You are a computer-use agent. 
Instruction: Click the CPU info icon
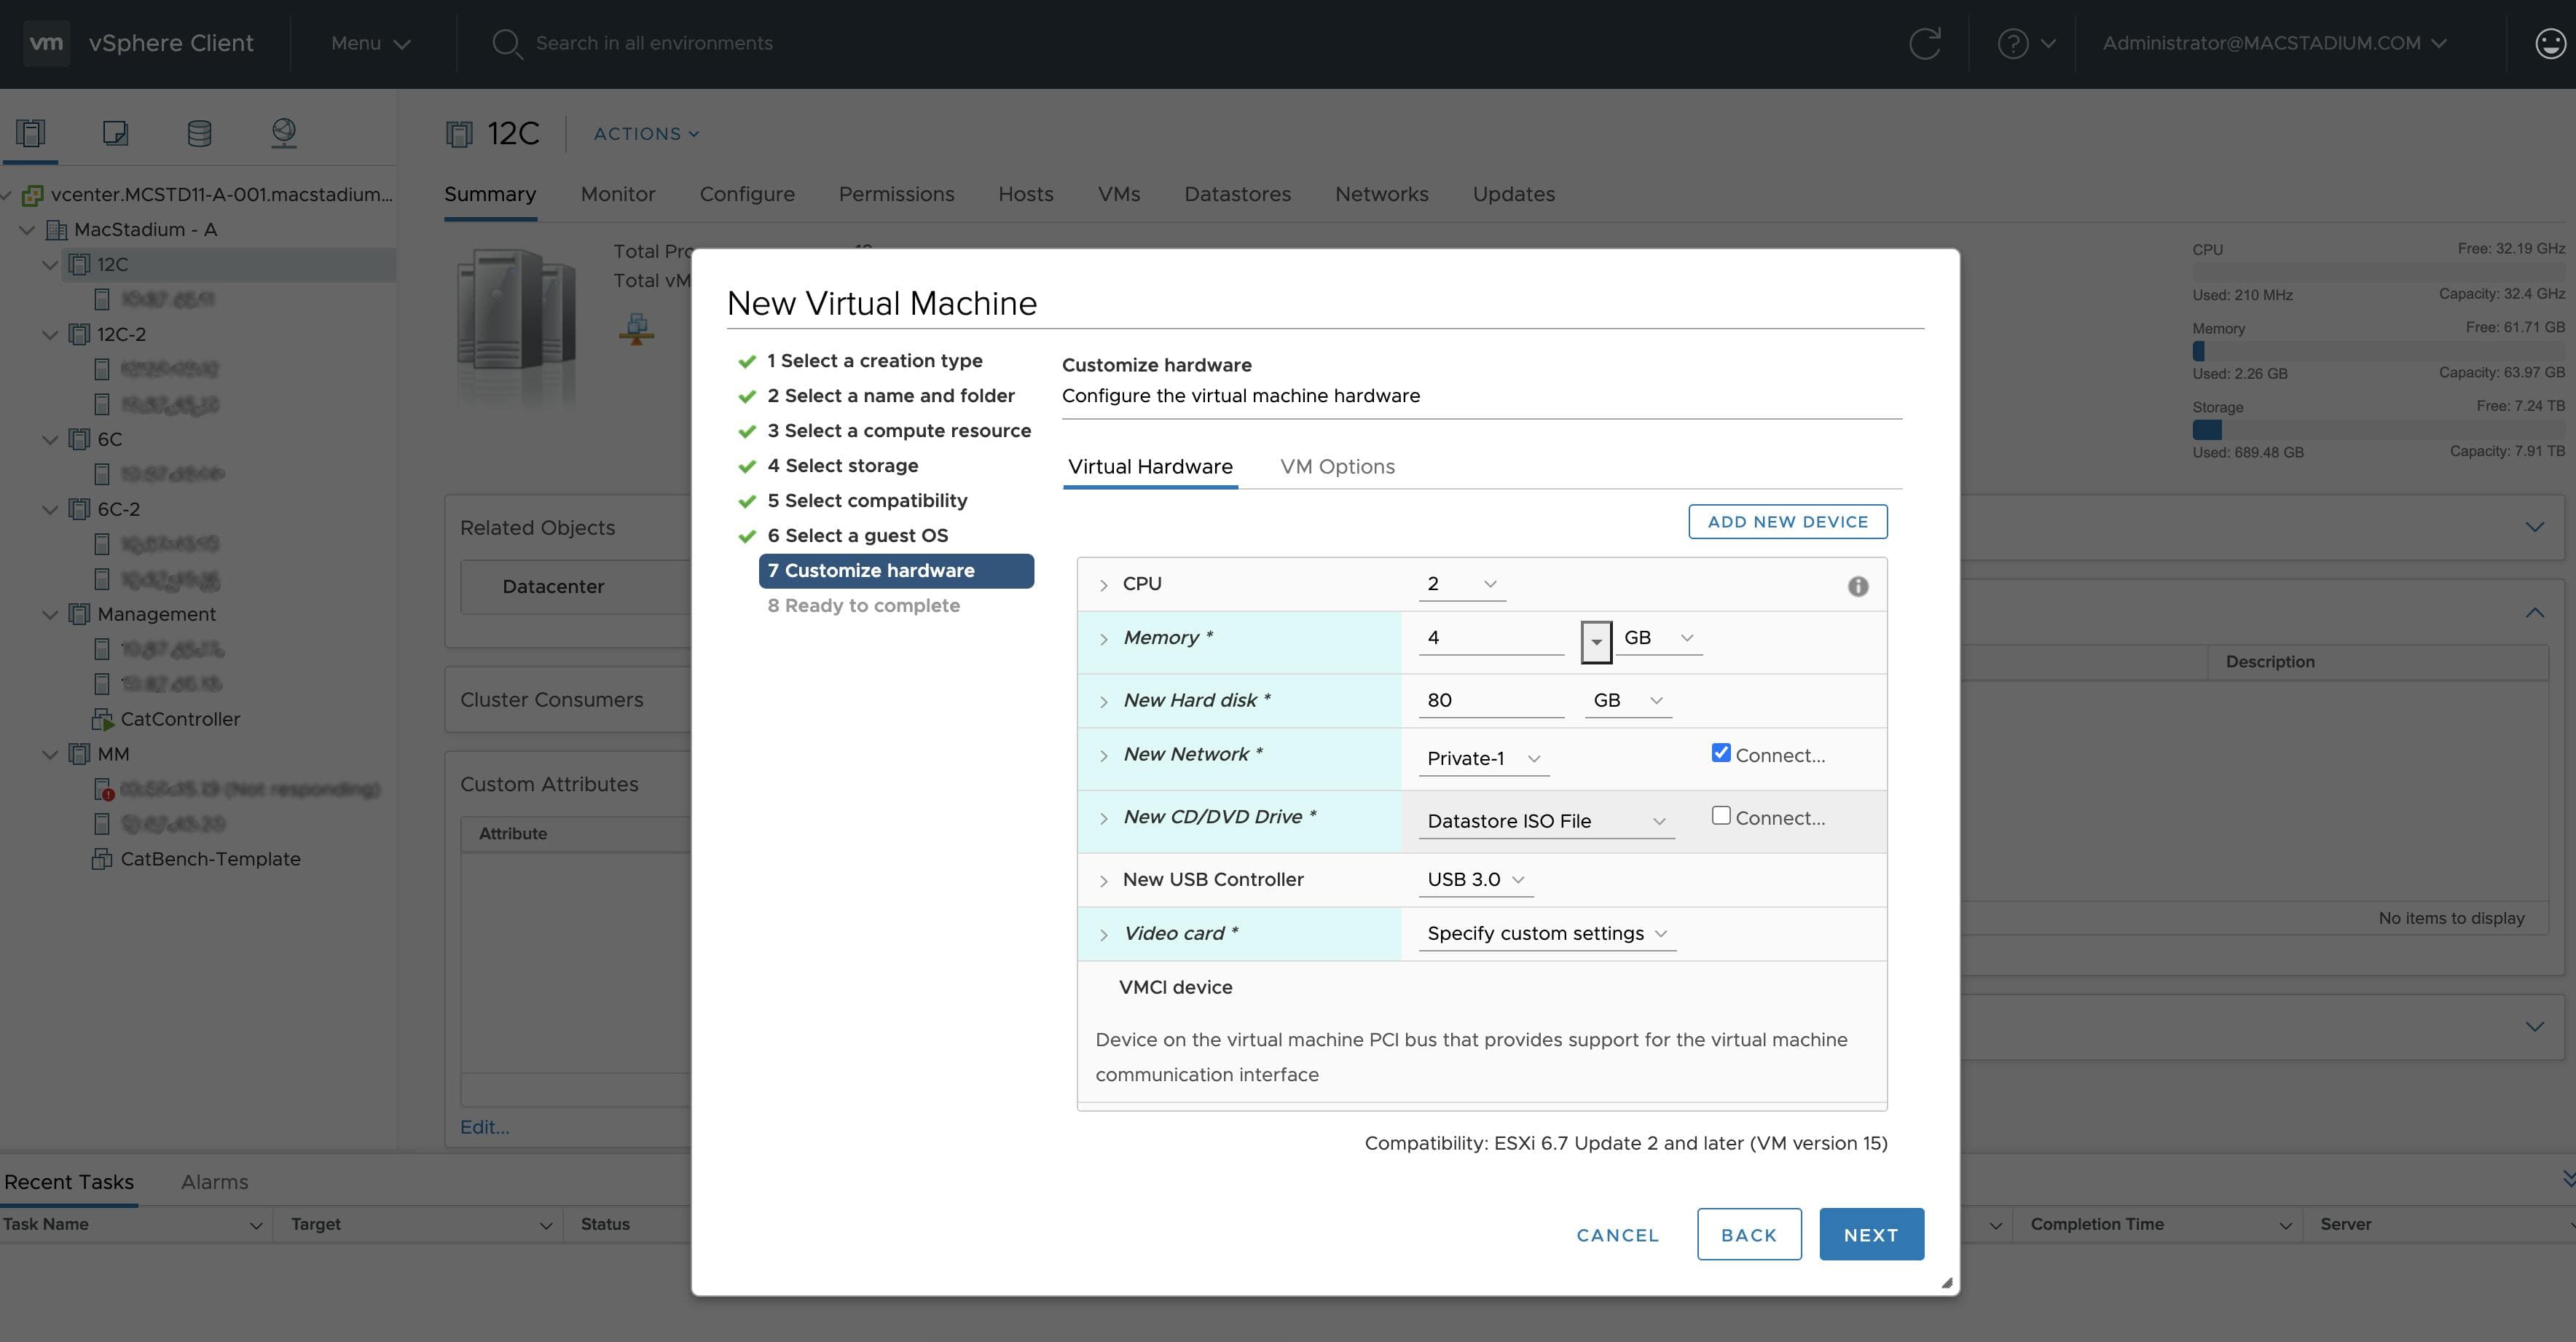point(1857,587)
